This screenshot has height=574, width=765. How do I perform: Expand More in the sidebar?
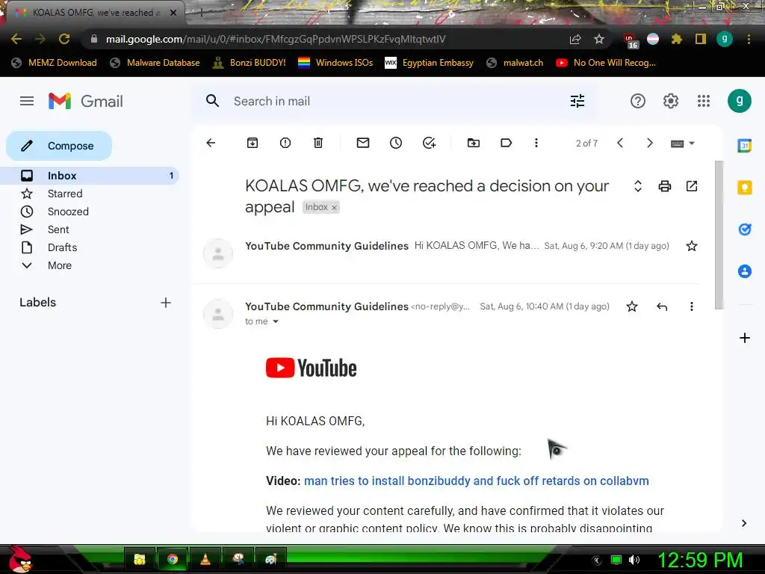tap(90, 265)
